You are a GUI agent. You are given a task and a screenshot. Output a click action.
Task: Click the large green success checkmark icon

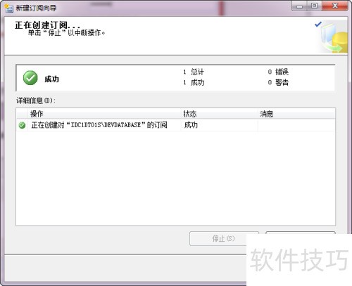click(30, 78)
